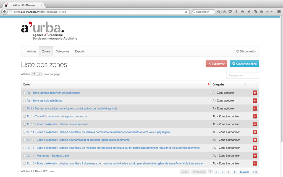Click the chat bubble icon in toolbar
Screen dimensions: 283x177
[x=261, y=12]
